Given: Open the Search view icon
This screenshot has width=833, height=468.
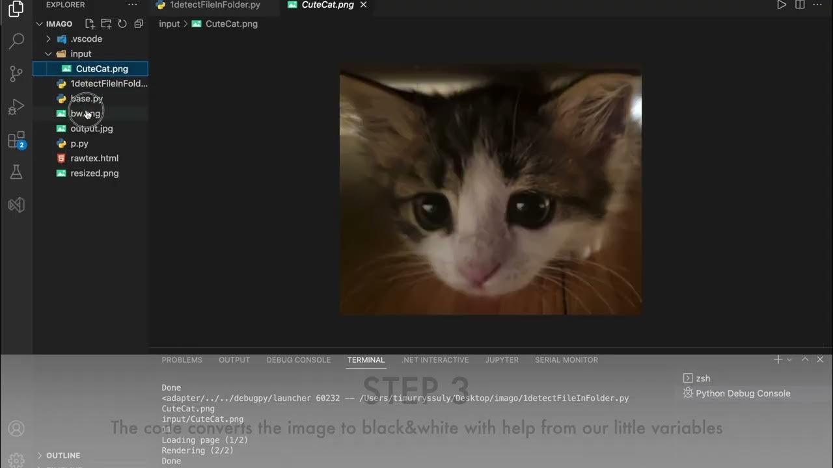Looking at the screenshot, I should point(16,42).
